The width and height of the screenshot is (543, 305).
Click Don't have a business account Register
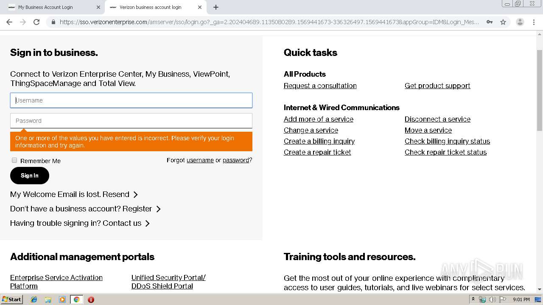tap(81, 209)
